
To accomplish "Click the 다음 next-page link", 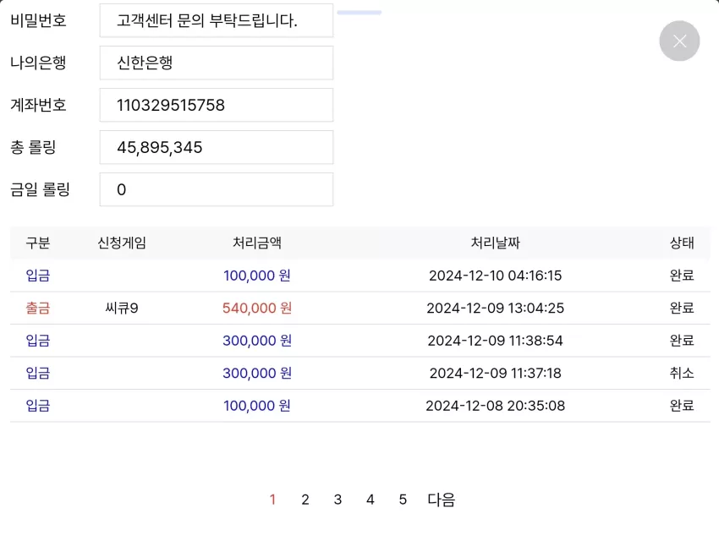I will point(441,500).
